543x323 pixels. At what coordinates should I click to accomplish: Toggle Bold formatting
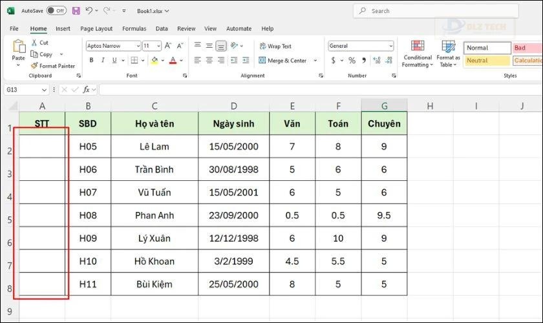(91, 60)
